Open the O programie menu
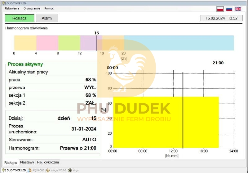The image size is (248, 173). click(x=31, y=8)
